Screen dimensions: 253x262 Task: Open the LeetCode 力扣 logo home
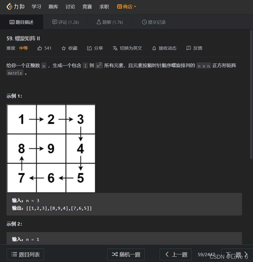tap(16, 6)
